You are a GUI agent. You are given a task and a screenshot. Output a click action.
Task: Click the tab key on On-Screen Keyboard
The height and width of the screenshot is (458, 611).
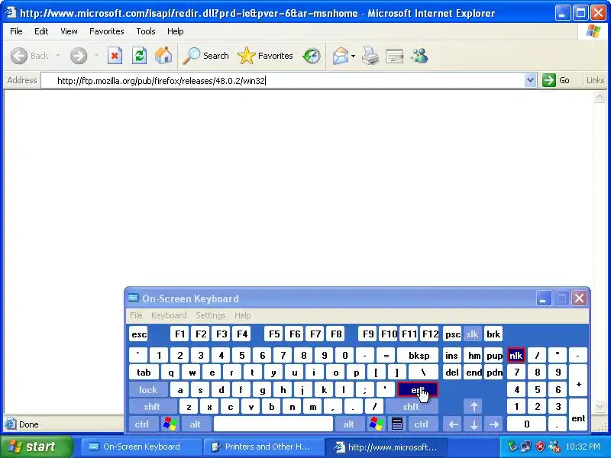pyautogui.click(x=144, y=373)
